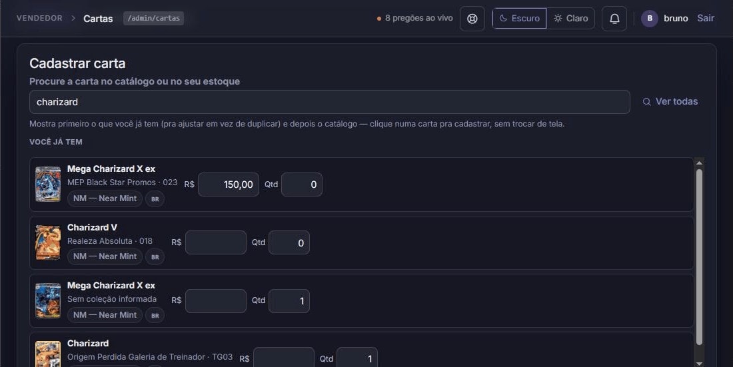Click price field of Sem coleção informada card
733x367 pixels.
(215, 300)
